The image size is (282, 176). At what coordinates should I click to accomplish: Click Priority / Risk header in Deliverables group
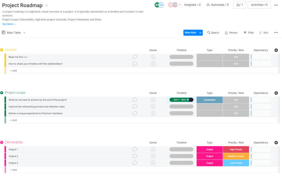(x=236, y=142)
